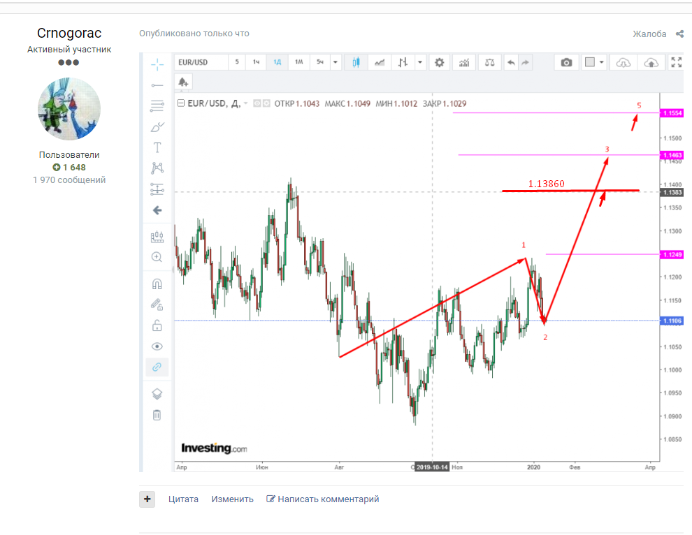This screenshot has height=535, width=692.
Task: Click the 1.1249 magenta price label
Action: coord(672,254)
